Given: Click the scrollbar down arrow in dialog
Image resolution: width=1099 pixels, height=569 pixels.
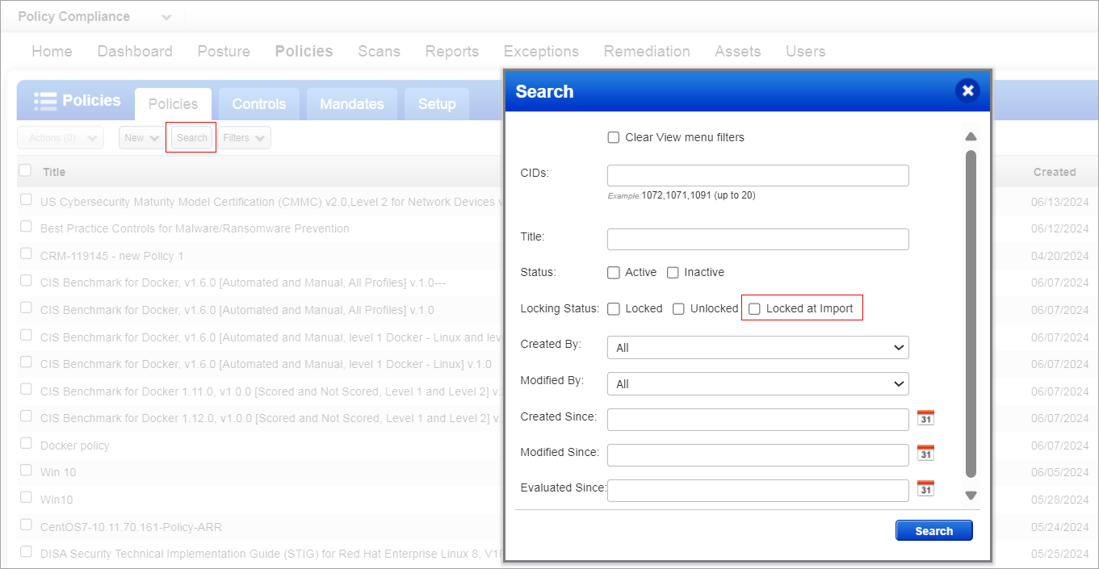Looking at the screenshot, I should click(971, 496).
